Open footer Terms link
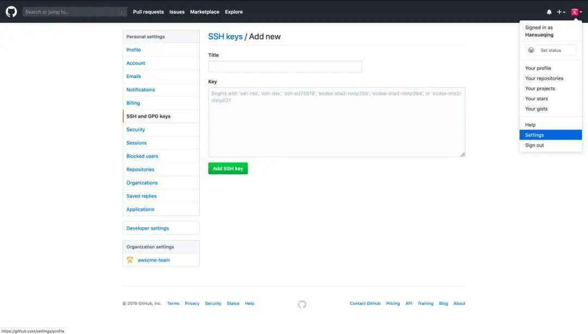 (173, 303)
